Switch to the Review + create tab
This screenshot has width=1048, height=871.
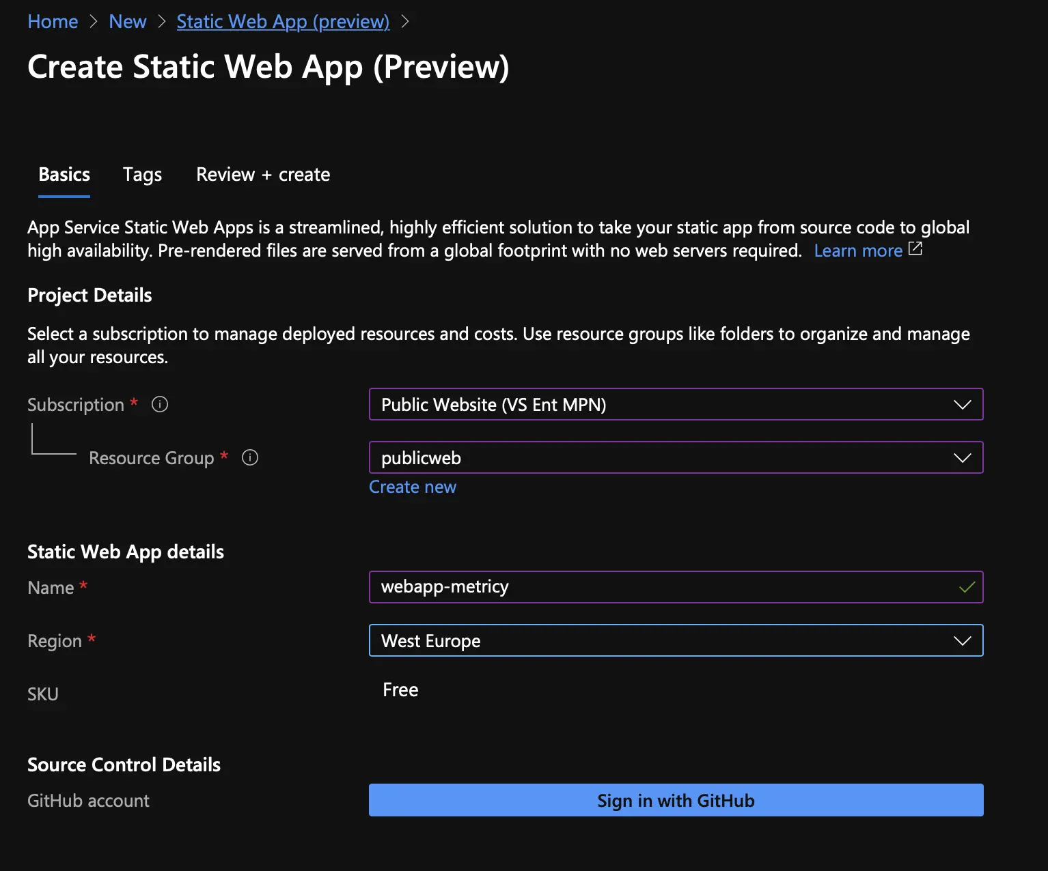[262, 175]
